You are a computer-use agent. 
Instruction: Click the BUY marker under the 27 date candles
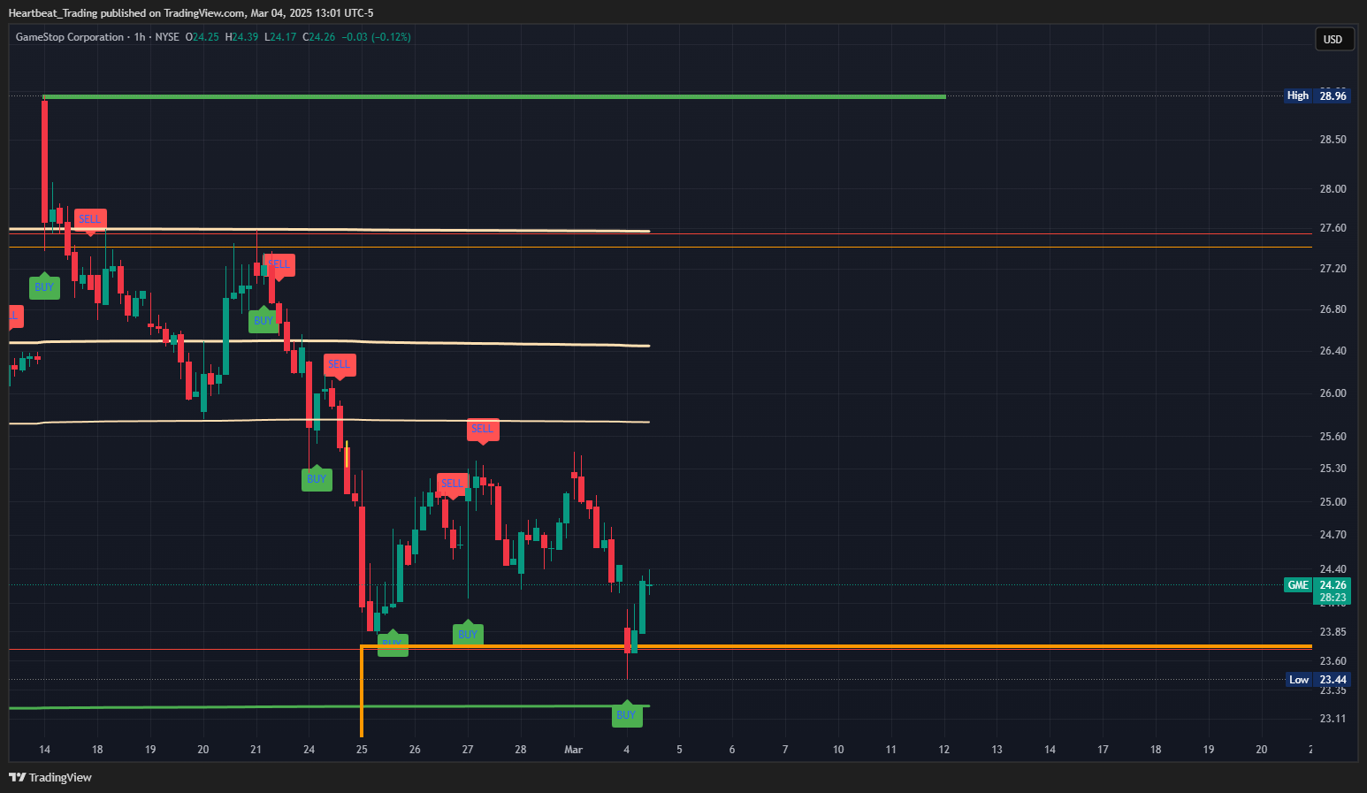(468, 633)
